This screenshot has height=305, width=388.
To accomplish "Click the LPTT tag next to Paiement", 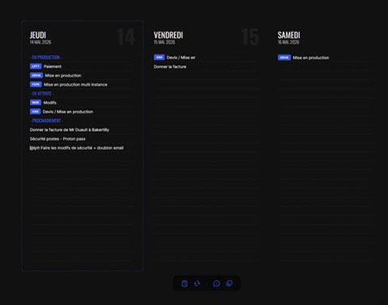I will coord(36,66).
